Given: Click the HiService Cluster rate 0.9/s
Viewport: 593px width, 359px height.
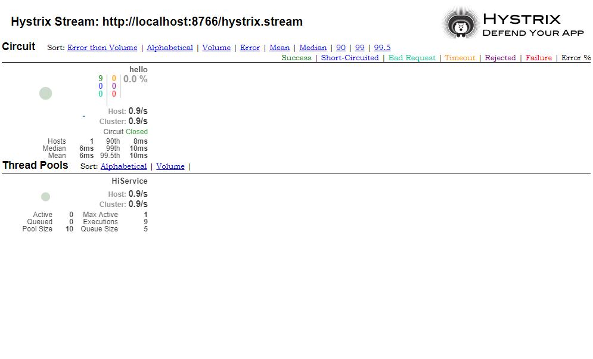Looking at the screenshot, I should pos(138,205).
